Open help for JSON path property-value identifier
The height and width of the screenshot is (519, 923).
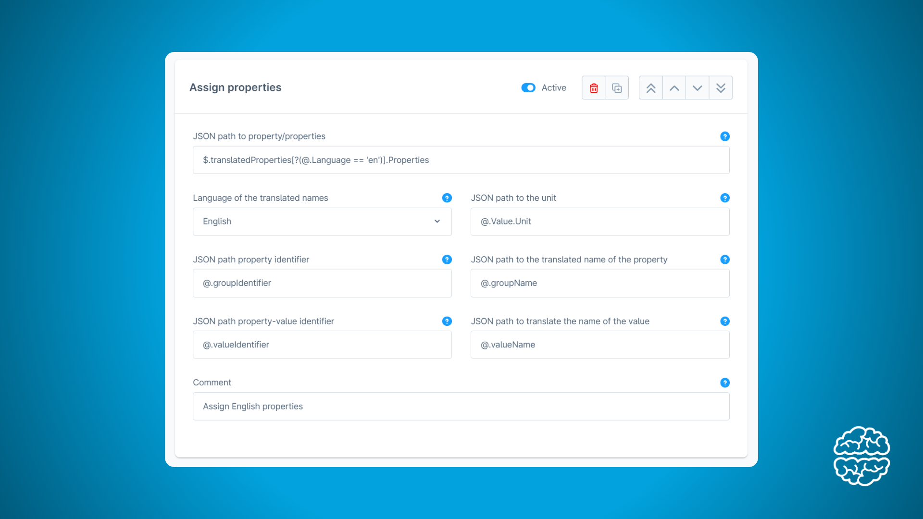coord(447,321)
